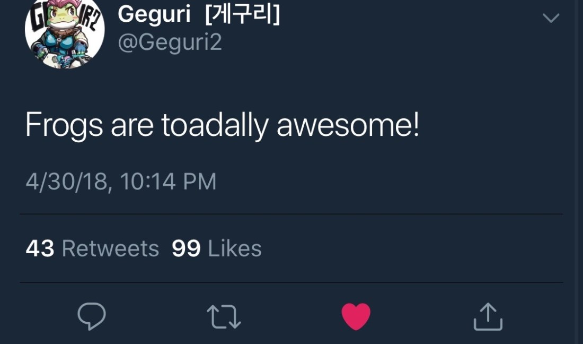Tap the @Geguri2 handle
This screenshot has width=583, height=344.
[x=170, y=42]
